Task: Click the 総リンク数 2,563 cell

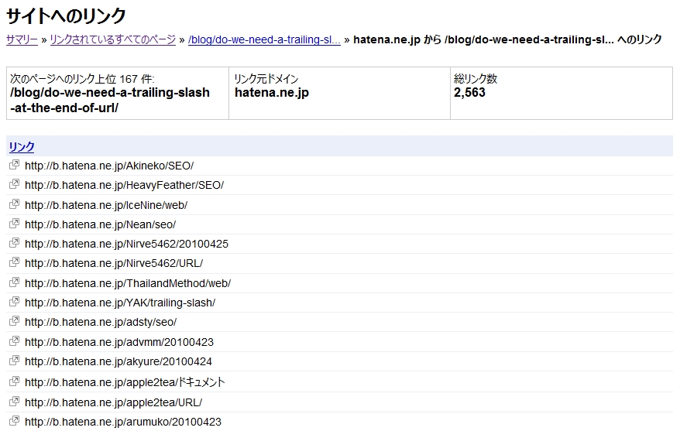Action: (x=562, y=93)
